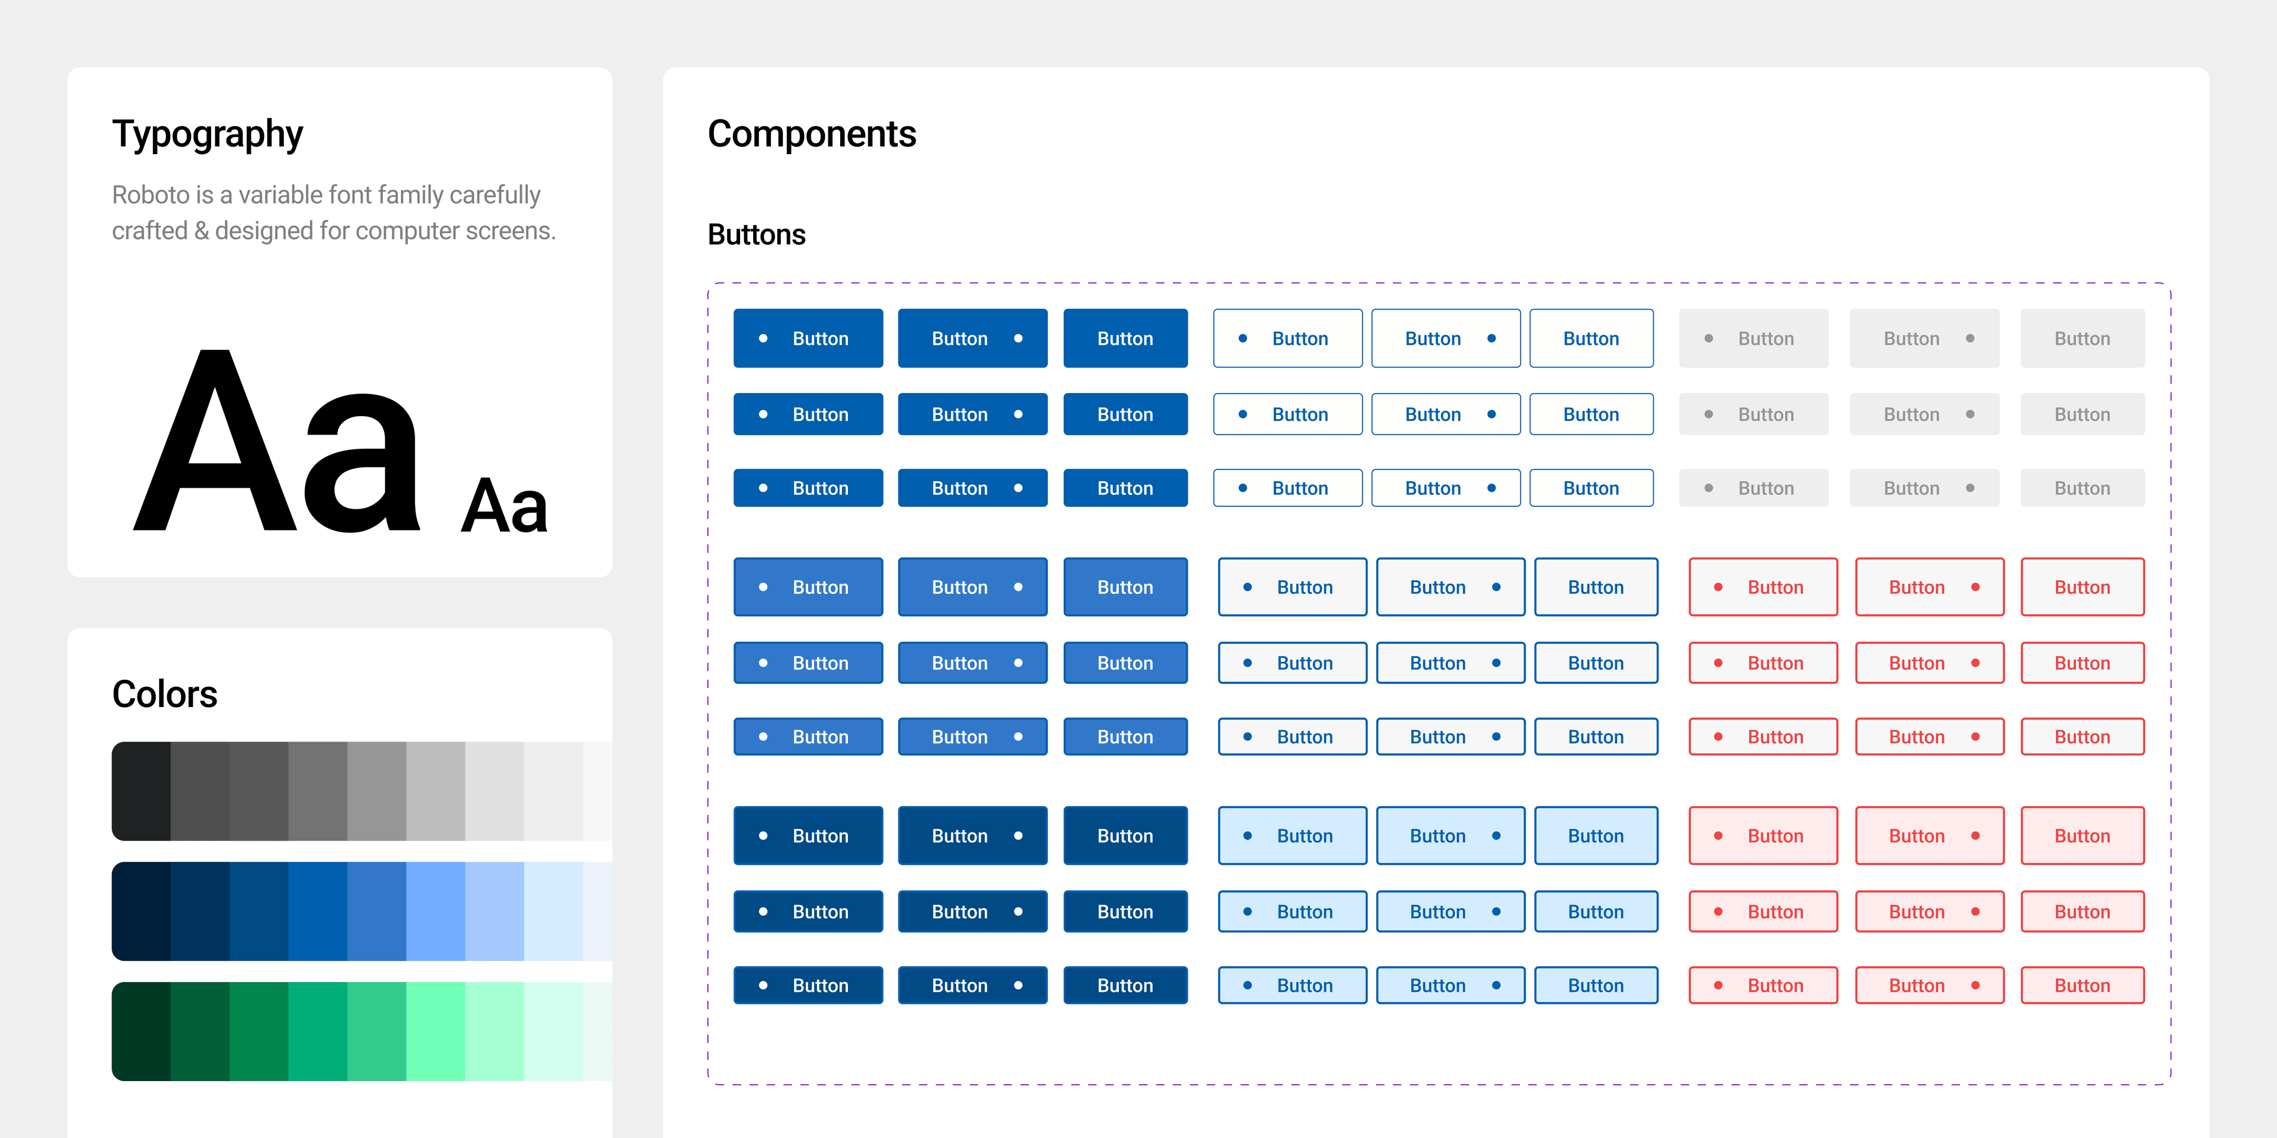Click the large dark navy Button with leading dot
The image size is (2277, 1138).
coord(808,835)
